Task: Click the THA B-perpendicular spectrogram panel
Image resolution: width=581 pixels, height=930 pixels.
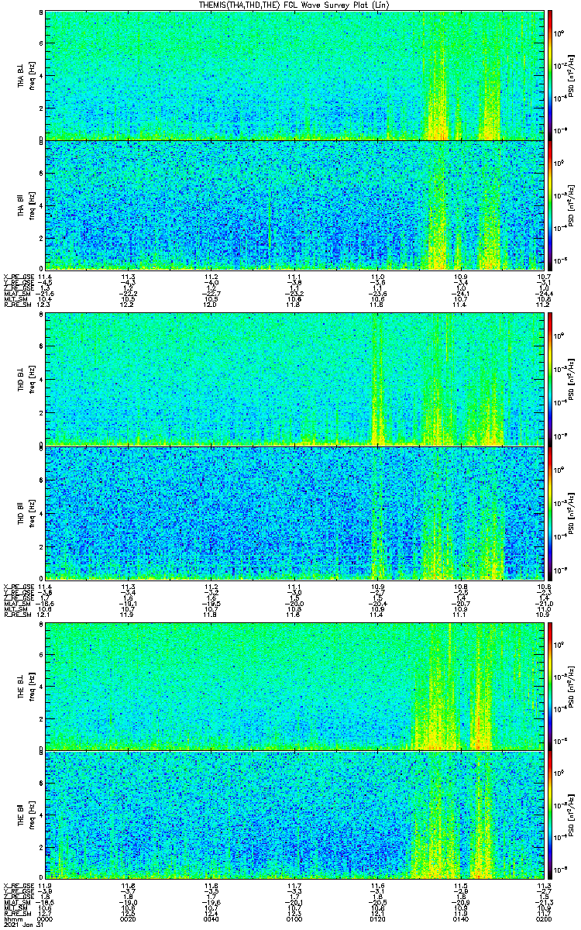Action: coord(296,75)
